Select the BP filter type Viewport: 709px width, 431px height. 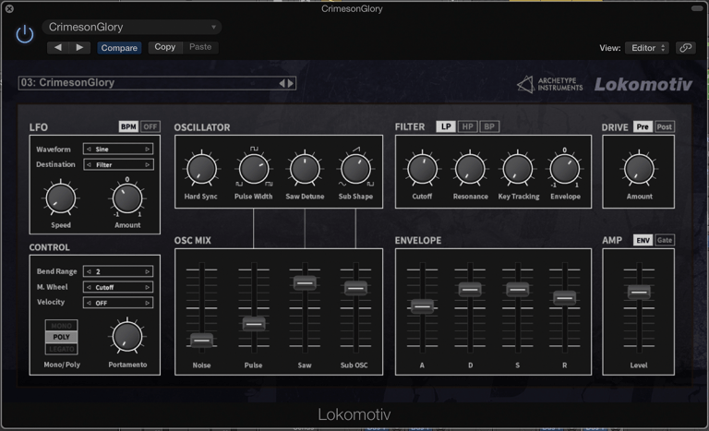pos(489,126)
